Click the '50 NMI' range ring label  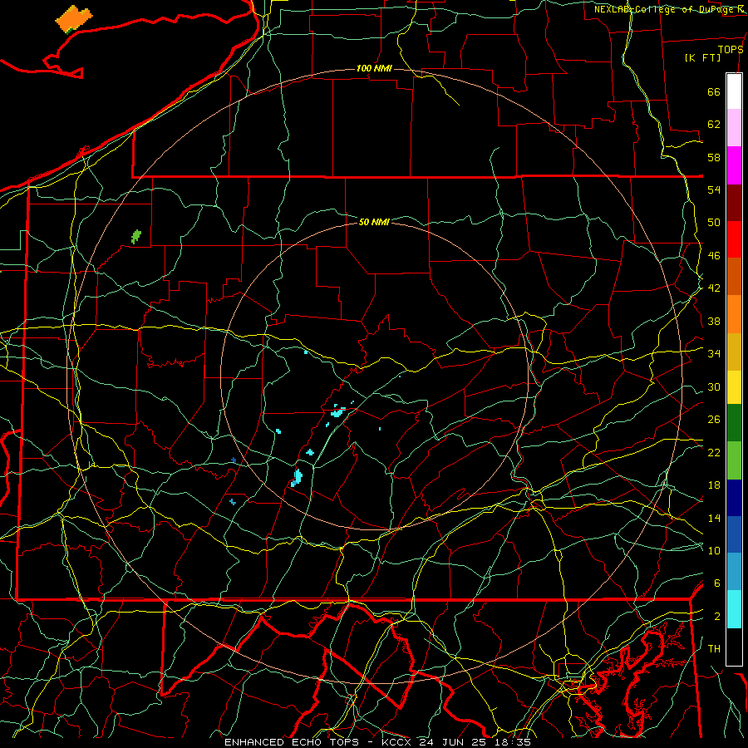(x=374, y=222)
